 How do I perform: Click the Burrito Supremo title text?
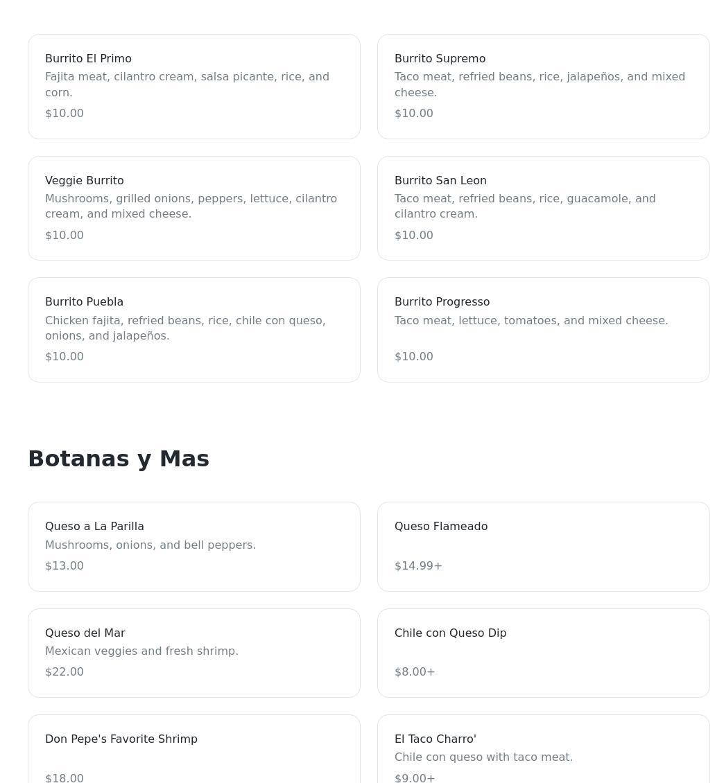(440, 59)
